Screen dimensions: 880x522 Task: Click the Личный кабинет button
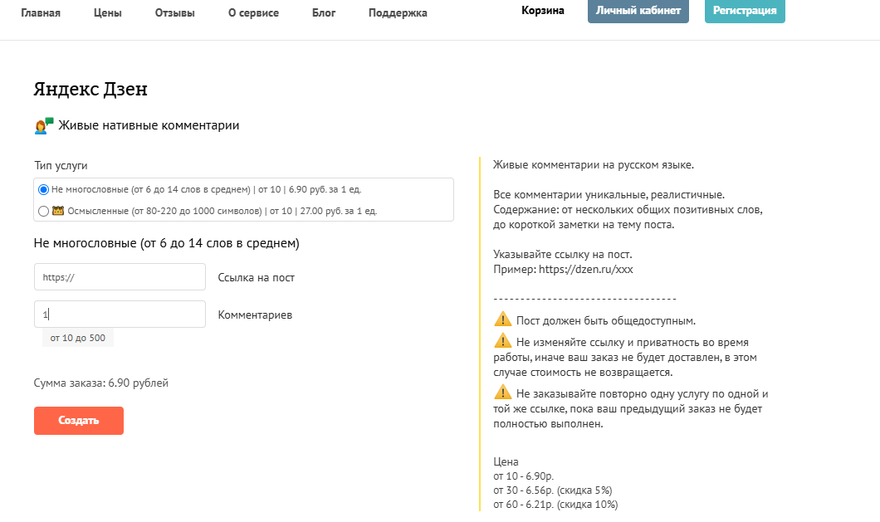638,11
